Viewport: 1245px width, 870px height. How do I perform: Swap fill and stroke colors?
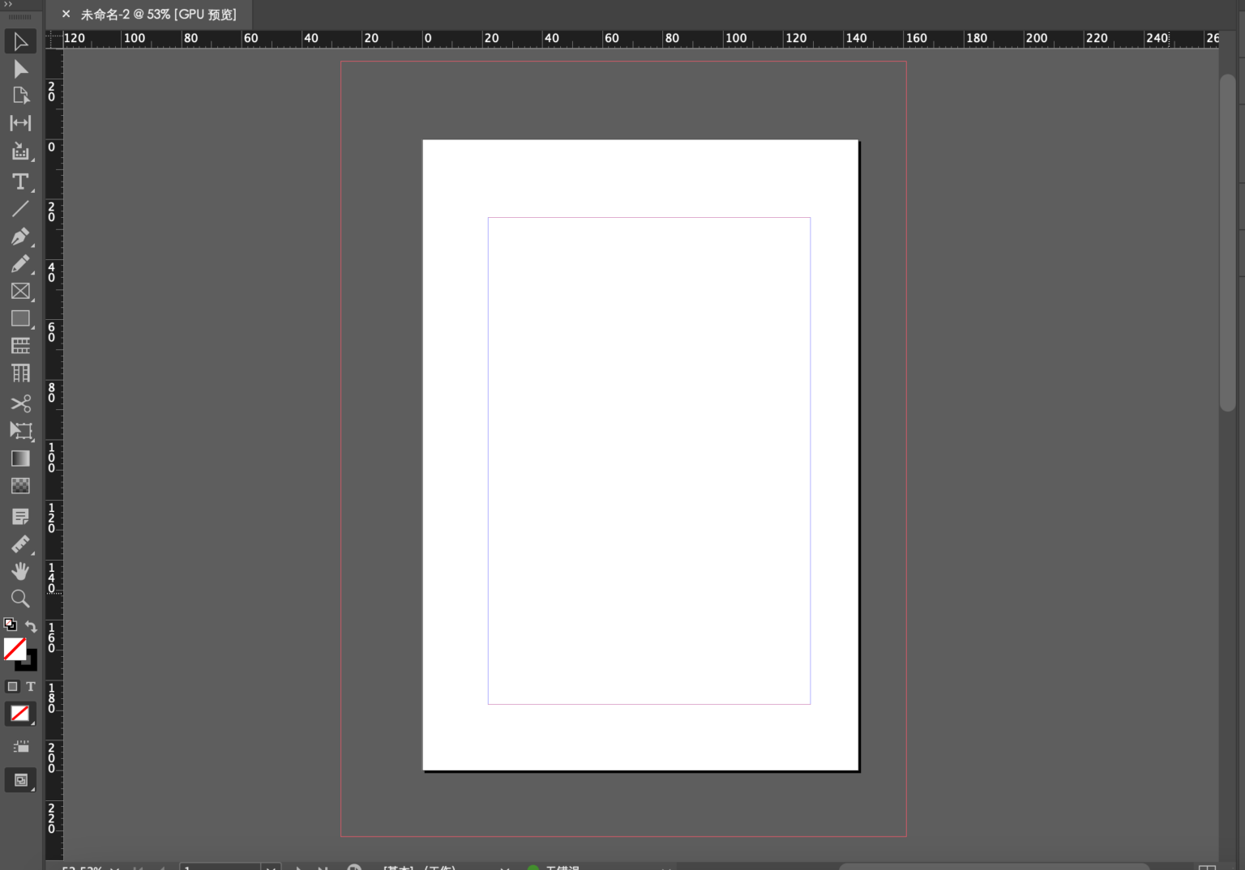point(31,626)
